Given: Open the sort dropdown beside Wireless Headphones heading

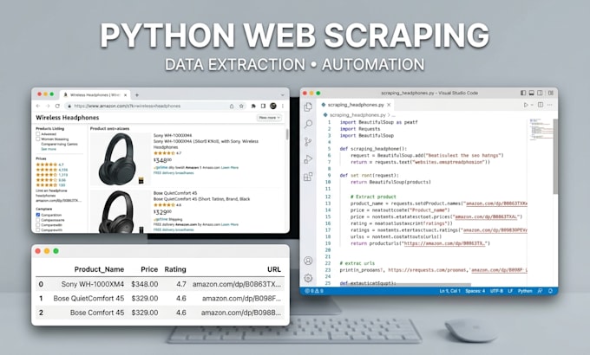Looking at the screenshot, I should click(269, 118).
